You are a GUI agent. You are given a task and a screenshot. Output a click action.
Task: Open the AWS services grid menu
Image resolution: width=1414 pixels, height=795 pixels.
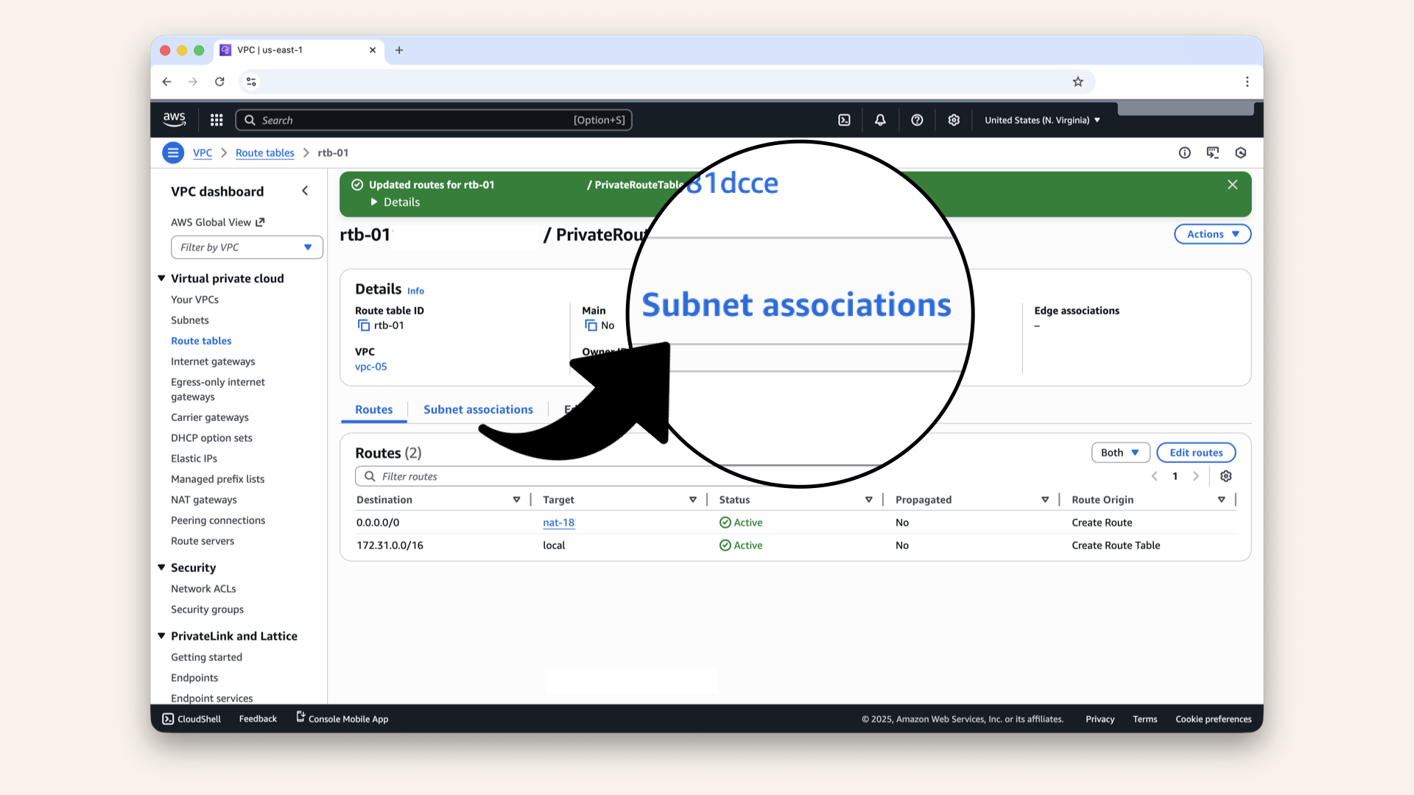click(216, 119)
